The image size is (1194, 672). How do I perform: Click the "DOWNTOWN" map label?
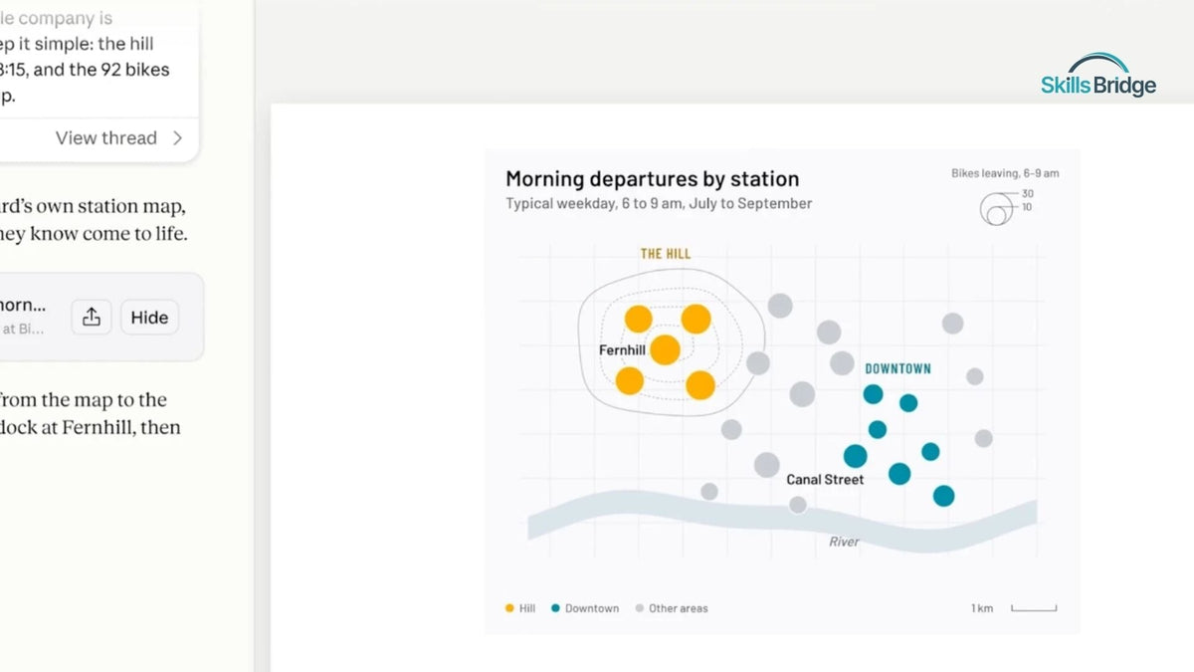pyautogui.click(x=898, y=368)
